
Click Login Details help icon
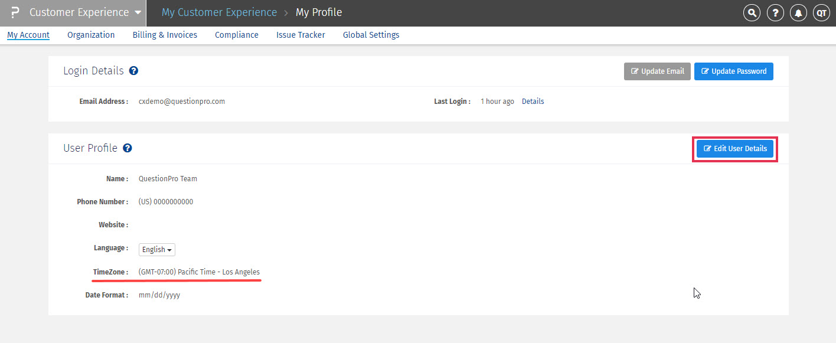click(133, 71)
